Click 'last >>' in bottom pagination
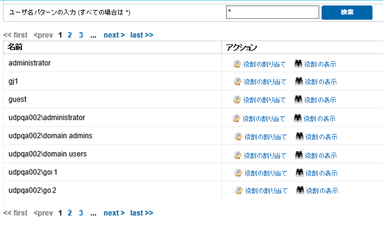The width and height of the screenshot is (383, 226). click(142, 213)
